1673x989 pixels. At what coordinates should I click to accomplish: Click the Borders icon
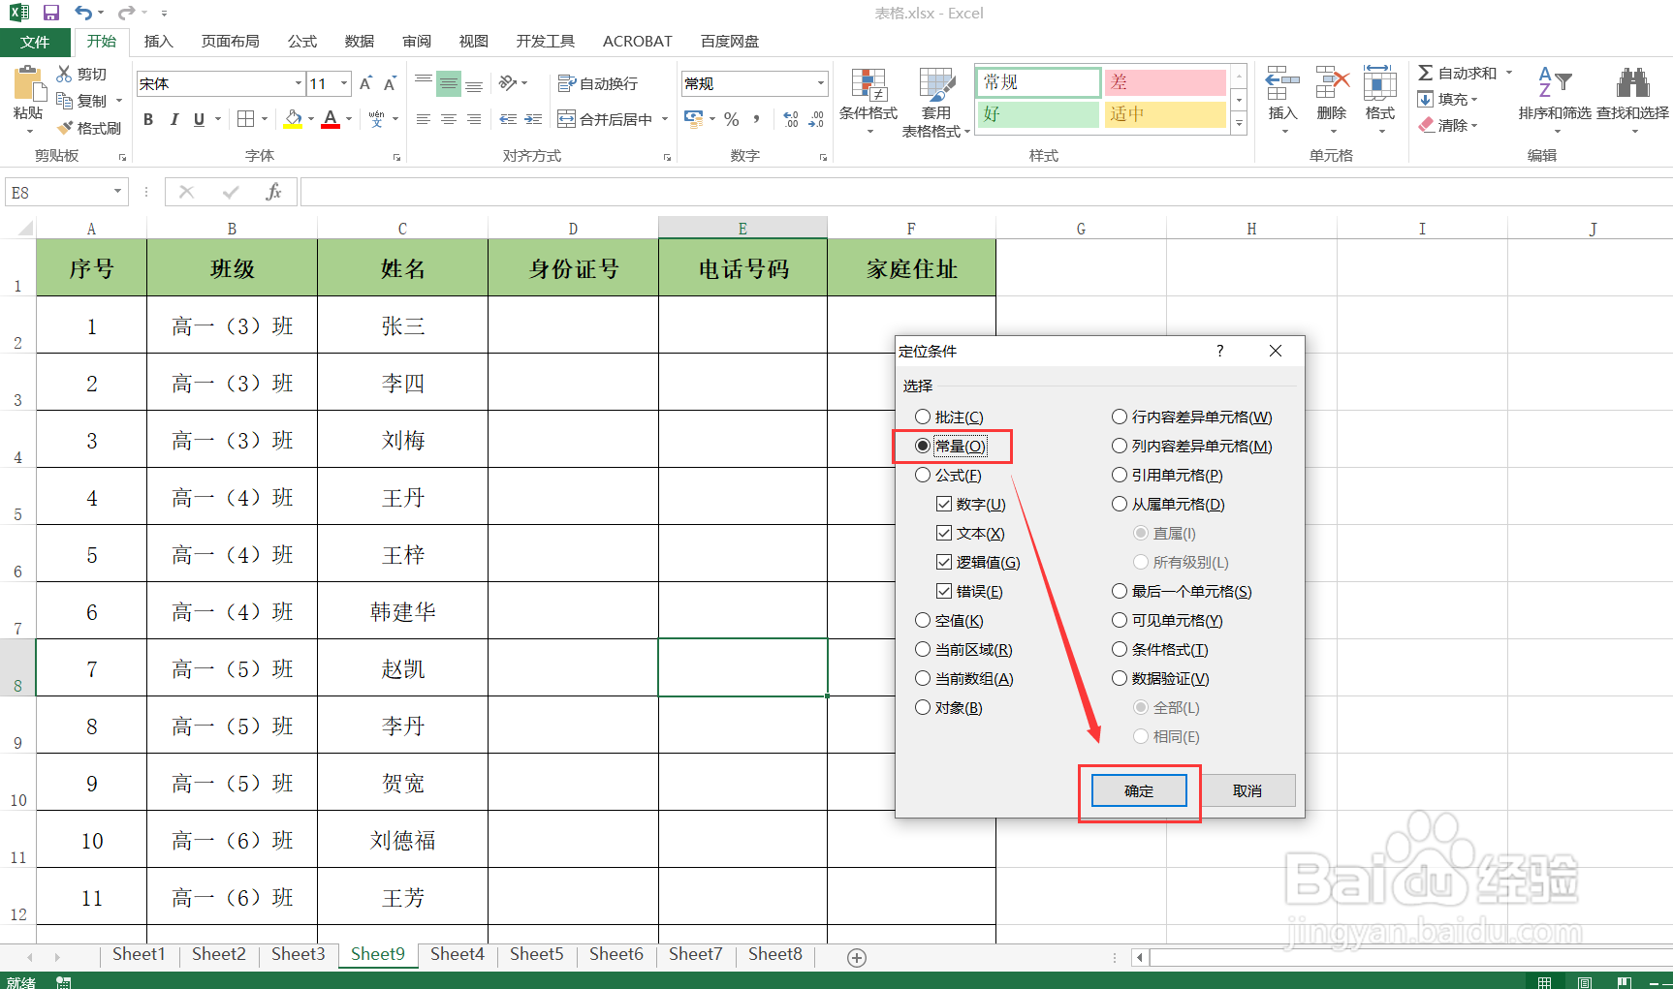pos(245,119)
